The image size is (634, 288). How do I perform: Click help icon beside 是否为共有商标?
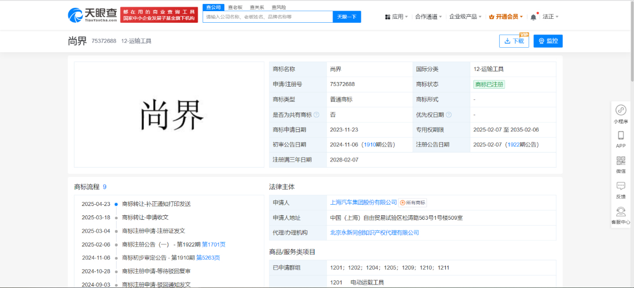(316, 115)
